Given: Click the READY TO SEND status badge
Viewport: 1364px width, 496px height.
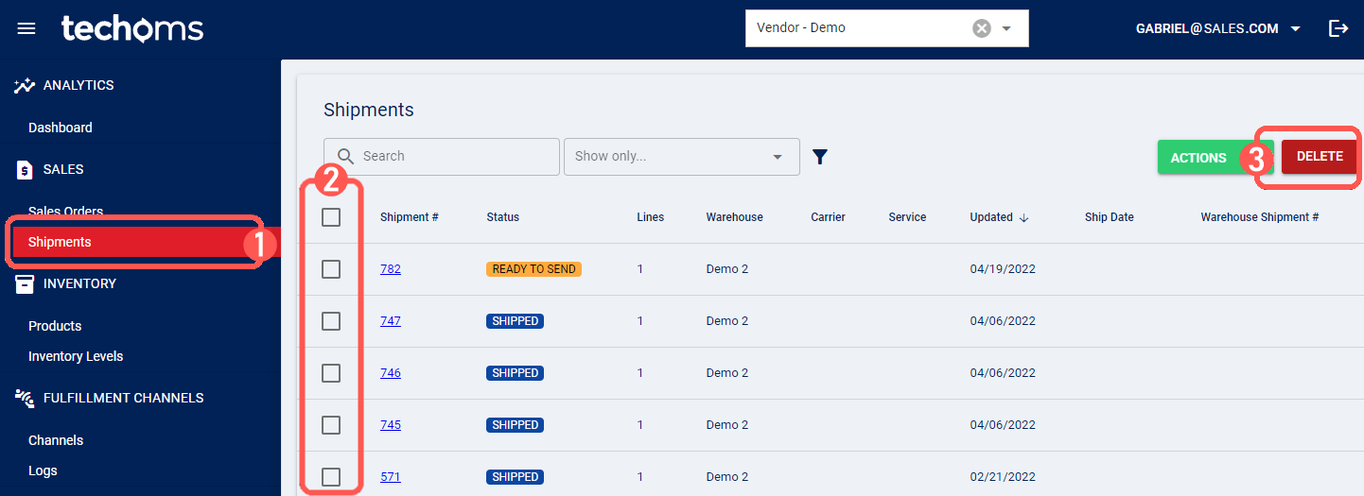Looking at the screenshot, I should tap(533, 269).
